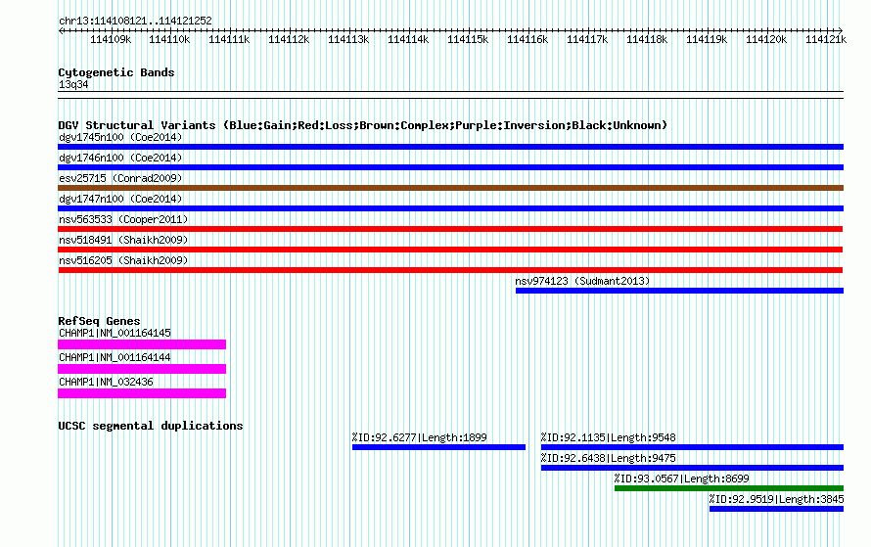
Task: Click the CHAMP1|NM_032436 gene bar
Action: coord(142,393)
